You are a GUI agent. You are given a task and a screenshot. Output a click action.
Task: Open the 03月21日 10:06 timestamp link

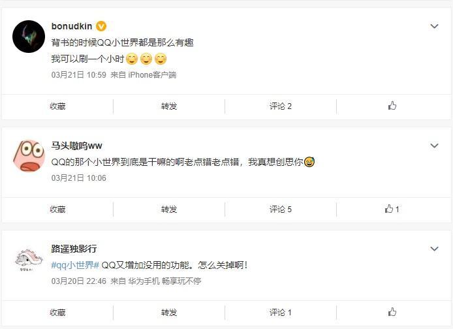pos(78,178)
